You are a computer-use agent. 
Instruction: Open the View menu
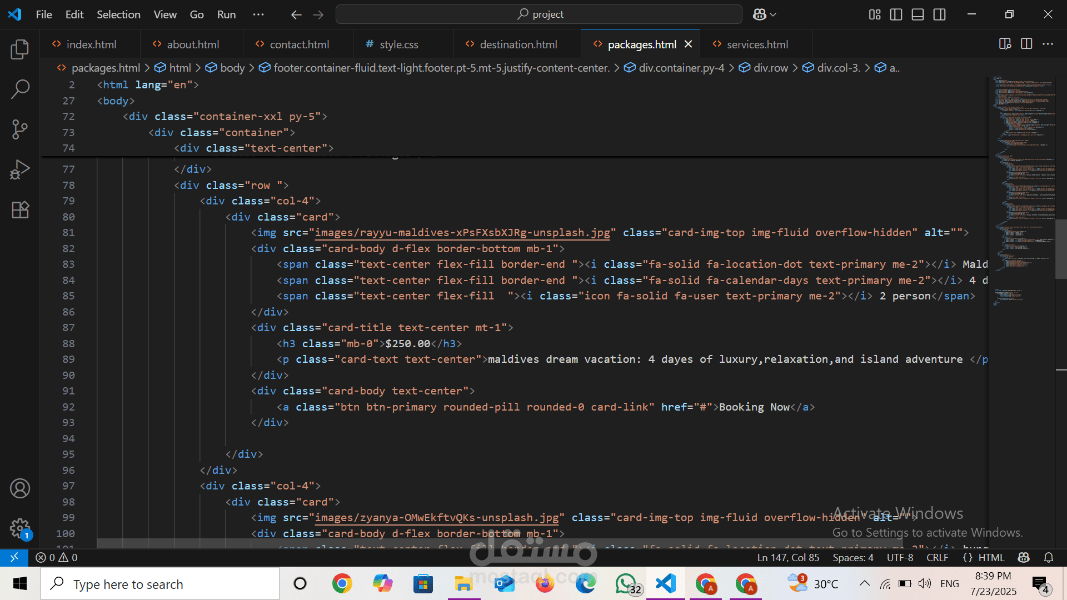(165, 14)
